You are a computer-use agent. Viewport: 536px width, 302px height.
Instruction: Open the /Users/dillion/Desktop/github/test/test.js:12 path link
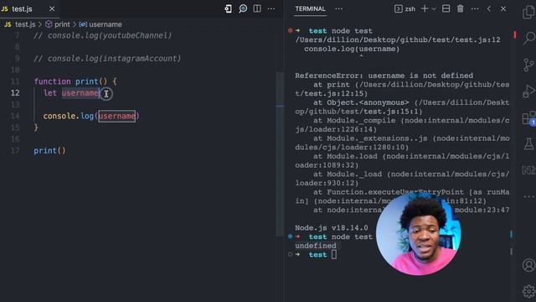(398, 40)
